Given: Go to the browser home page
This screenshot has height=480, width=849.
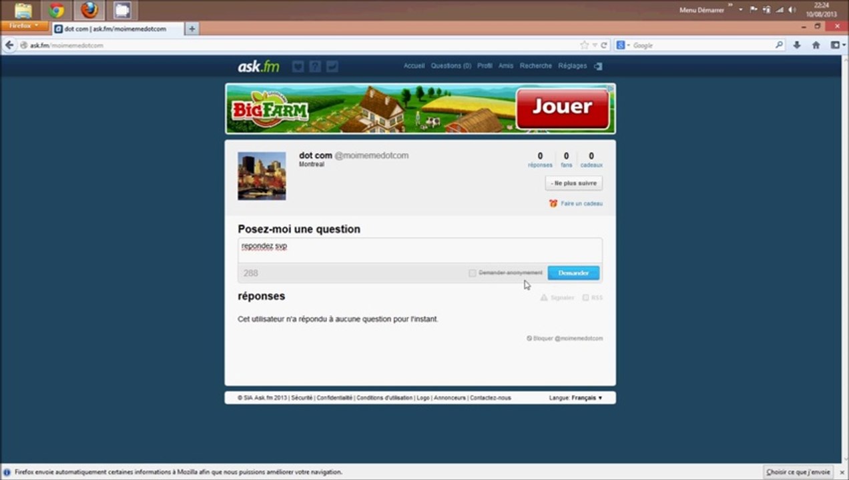Looking at the screenshot, I should 816,45.
